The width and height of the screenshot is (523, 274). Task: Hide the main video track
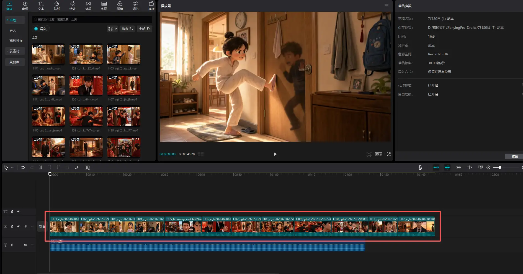[x=19, y=226]
